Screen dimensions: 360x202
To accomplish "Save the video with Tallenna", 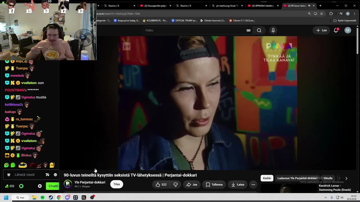I will (214, 185).
